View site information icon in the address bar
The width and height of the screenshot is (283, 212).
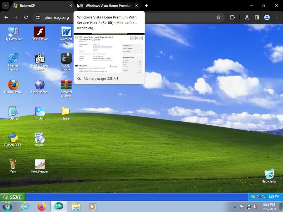coord(38,17)
